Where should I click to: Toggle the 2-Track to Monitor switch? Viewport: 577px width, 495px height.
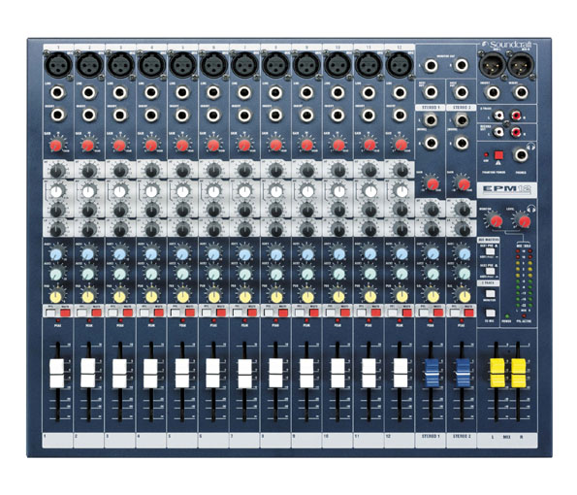pyautogui.click(x=490, y=293)
